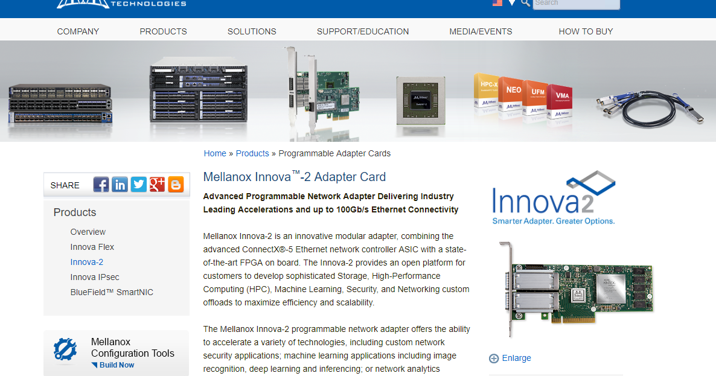
Task: Go to Products breadcrumb link
Action: click(252, 153)
